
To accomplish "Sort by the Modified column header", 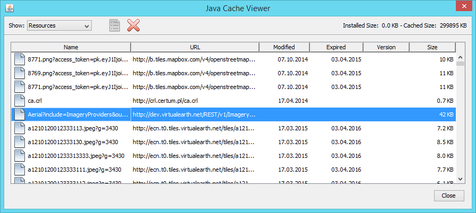I will click(284, 47).
